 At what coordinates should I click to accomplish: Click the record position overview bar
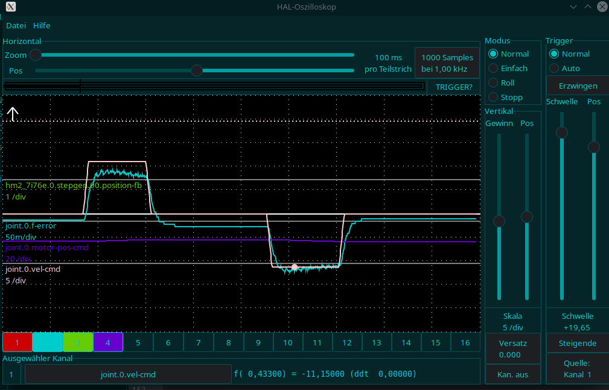coord(214,87)
